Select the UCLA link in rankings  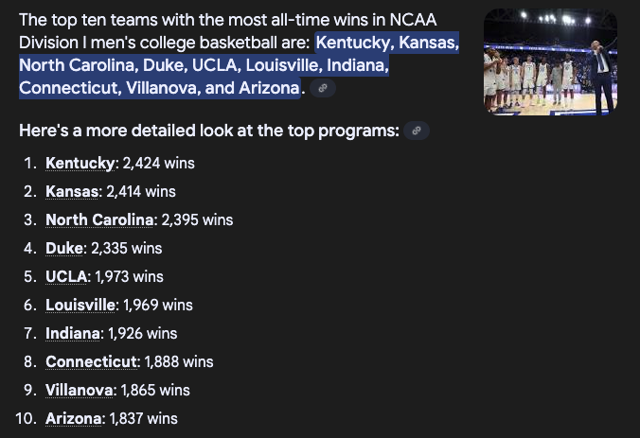(67, 276)
